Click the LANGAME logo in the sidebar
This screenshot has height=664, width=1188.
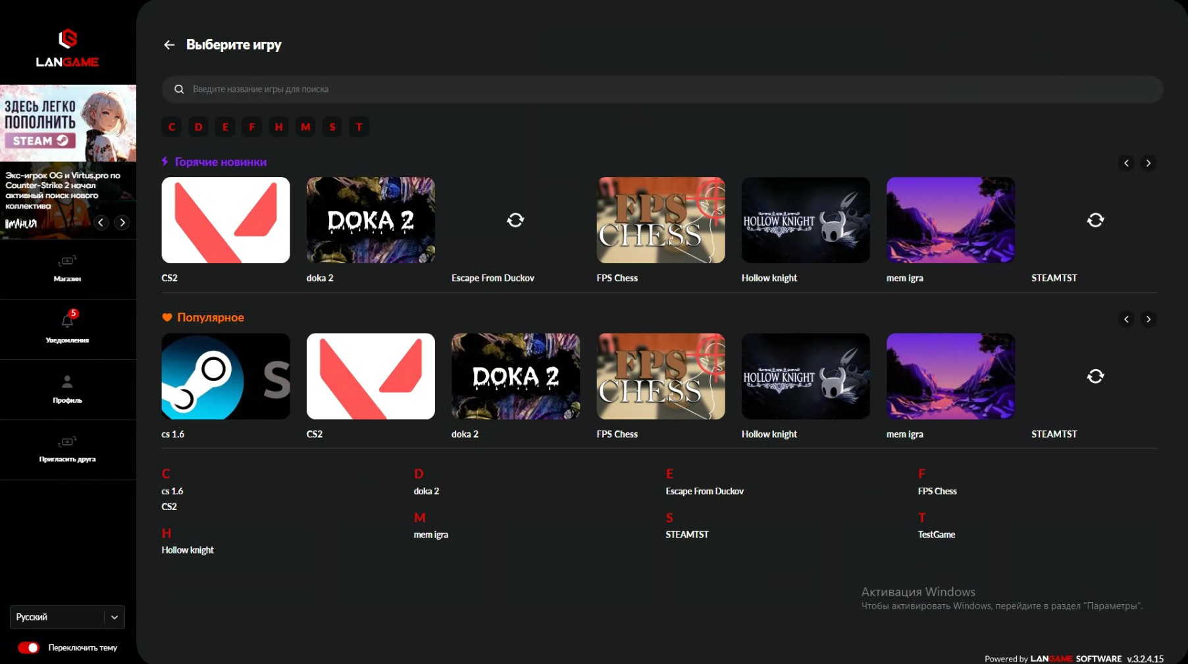(67, 48)
